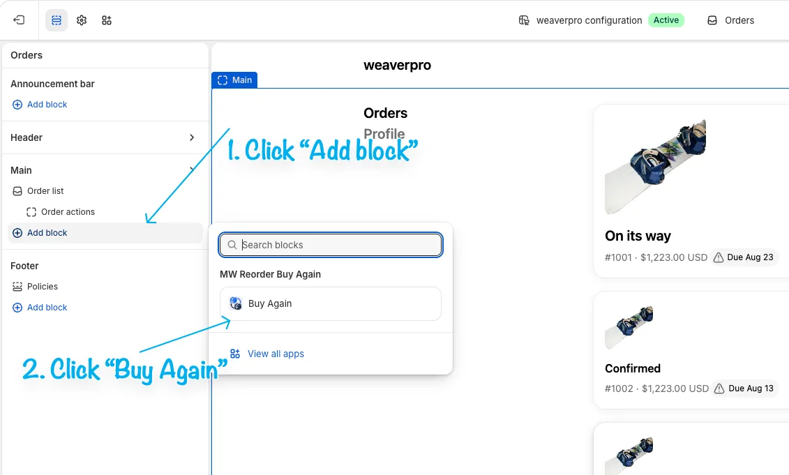
Task: Click the Policies block icon
Action: click(x=17, y=286)
